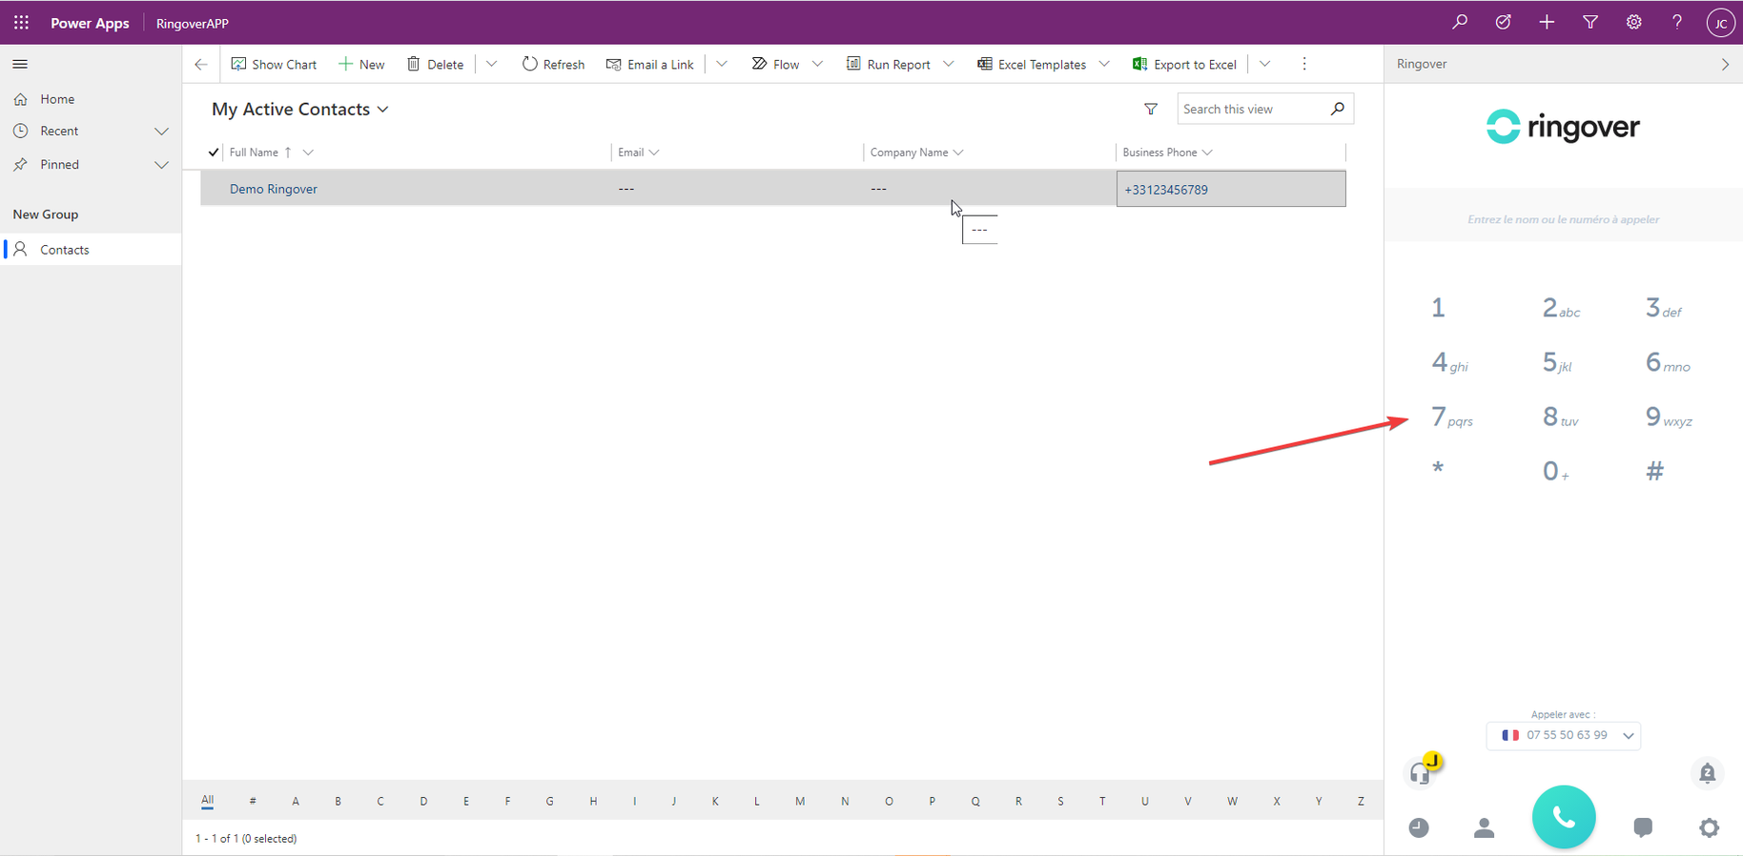
Task: Expand the Recent section in sidebar
Action: [161, 132]
